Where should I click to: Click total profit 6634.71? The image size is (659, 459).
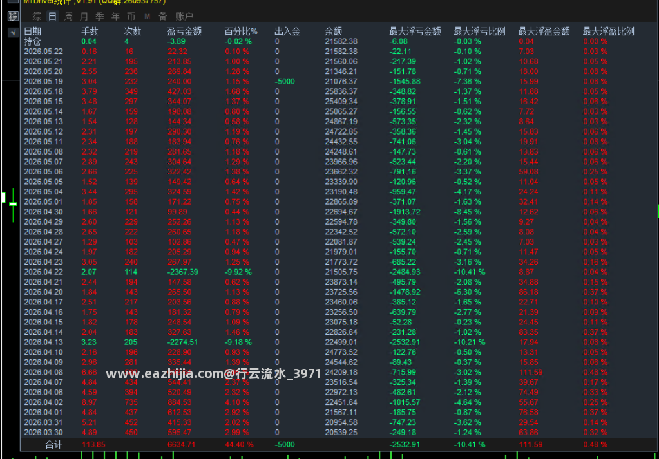[x=181, y=445]
